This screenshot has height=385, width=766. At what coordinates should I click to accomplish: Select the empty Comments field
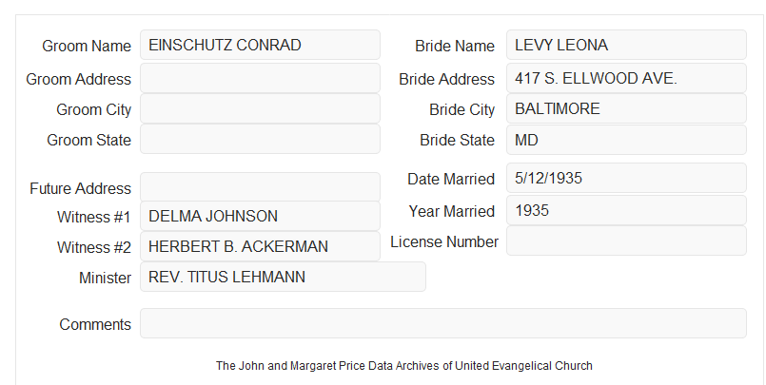443,323
